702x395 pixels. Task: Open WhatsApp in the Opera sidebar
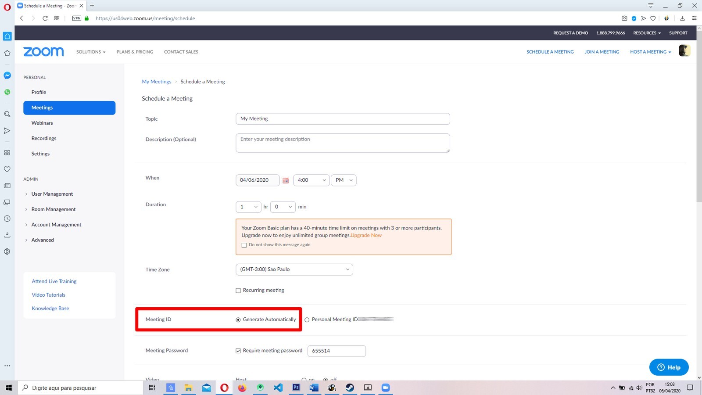[x=7, y=92]
